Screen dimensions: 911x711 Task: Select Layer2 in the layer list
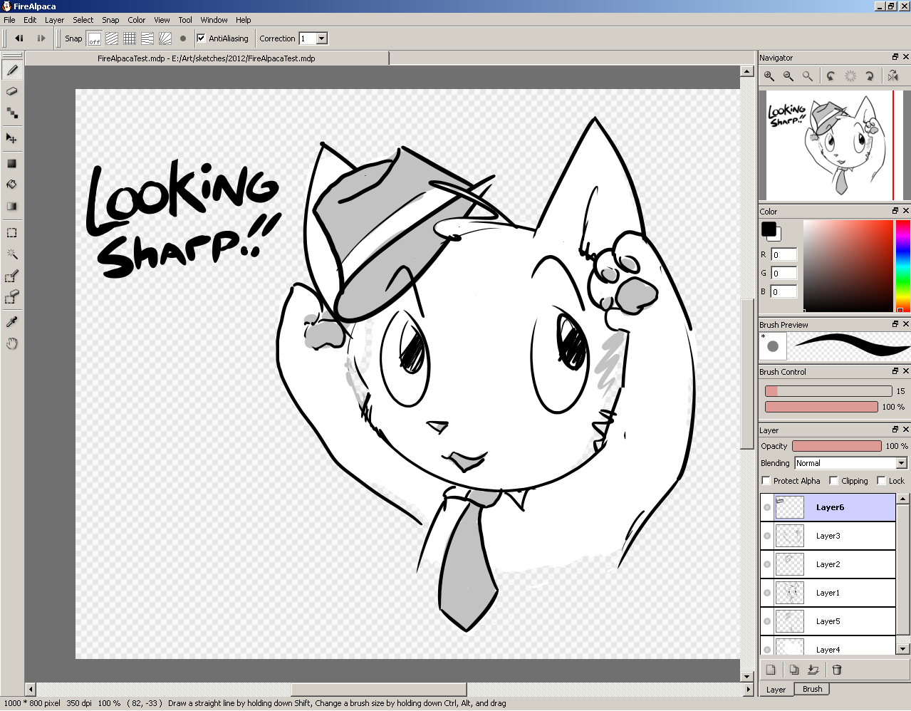point(828,564)
